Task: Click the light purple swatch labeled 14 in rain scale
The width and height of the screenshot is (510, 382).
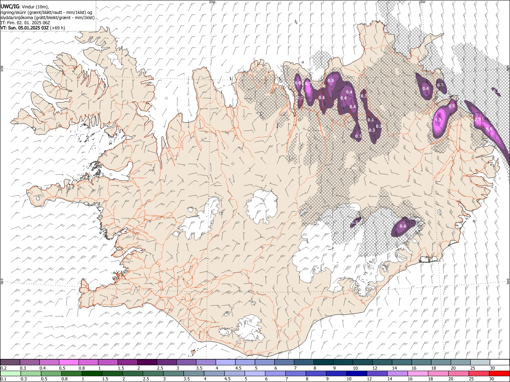Action: tap(398, 373)
